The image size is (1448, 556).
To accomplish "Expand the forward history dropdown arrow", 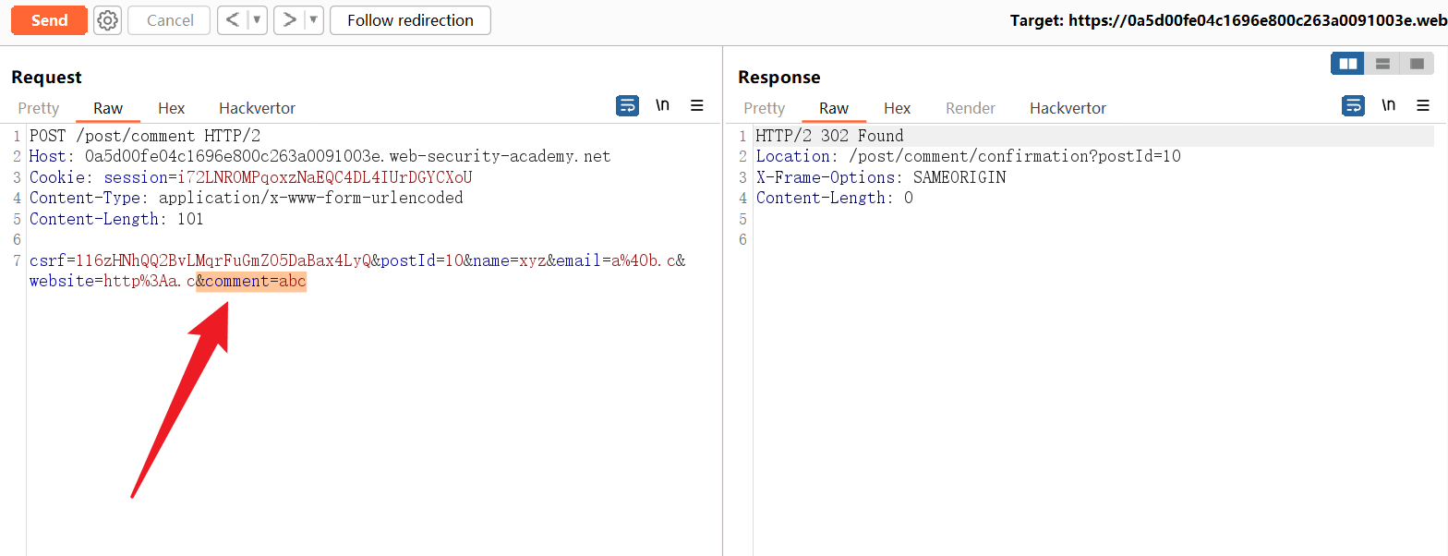I will coord(314,20).
